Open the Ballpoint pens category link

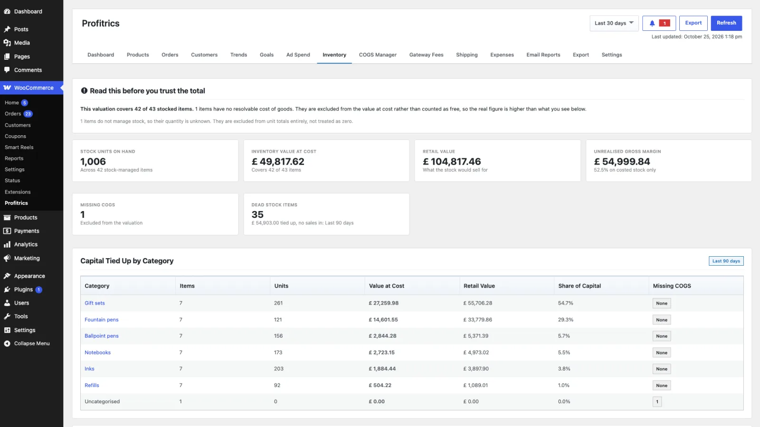click(x=102, y=336)
